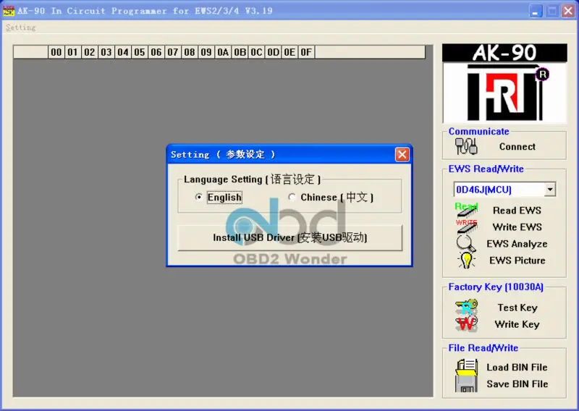The height and width of the screenshot is (411, 579).
Task: Click the Read EWS chip icon
Action: (467, 210)
